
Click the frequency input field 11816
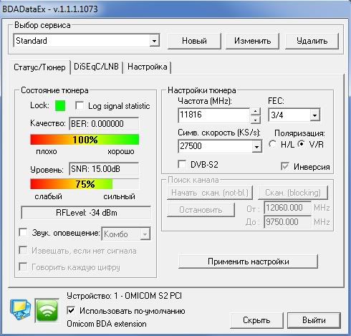tap(214, 115)
